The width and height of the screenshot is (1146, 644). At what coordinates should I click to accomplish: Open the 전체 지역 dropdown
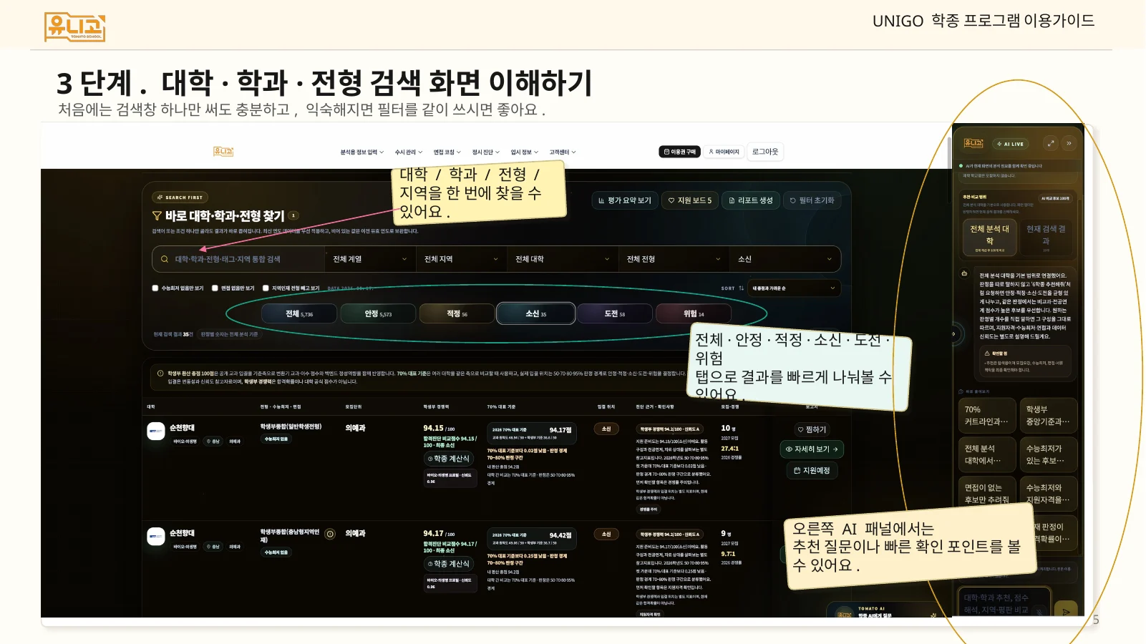pyautogui.click(x=461, y=259)
